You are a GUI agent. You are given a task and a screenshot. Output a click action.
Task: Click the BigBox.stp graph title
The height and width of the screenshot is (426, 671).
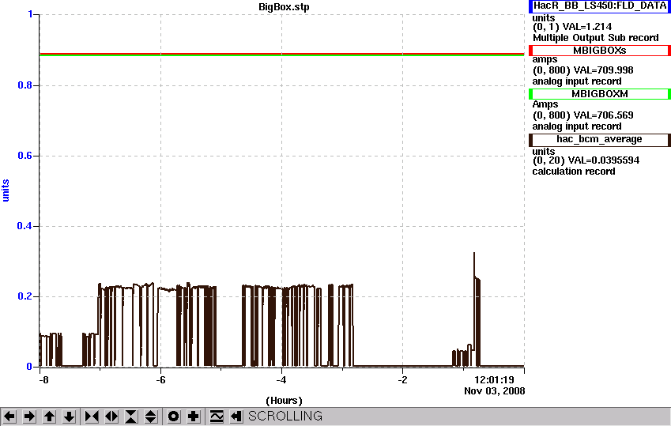pyautogui.click(x=284, y=7)
